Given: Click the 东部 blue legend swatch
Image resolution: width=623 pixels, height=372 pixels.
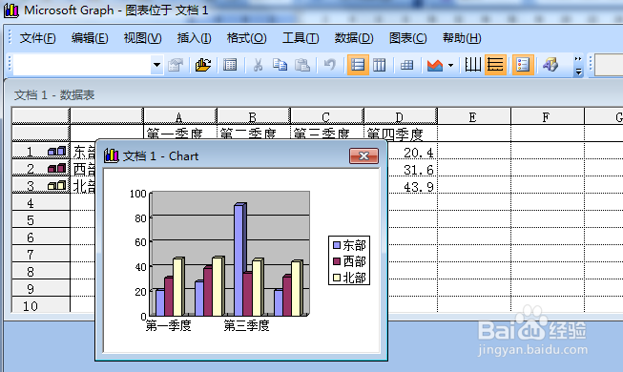Looking at the screenshot, I should (x=337, y=245).
